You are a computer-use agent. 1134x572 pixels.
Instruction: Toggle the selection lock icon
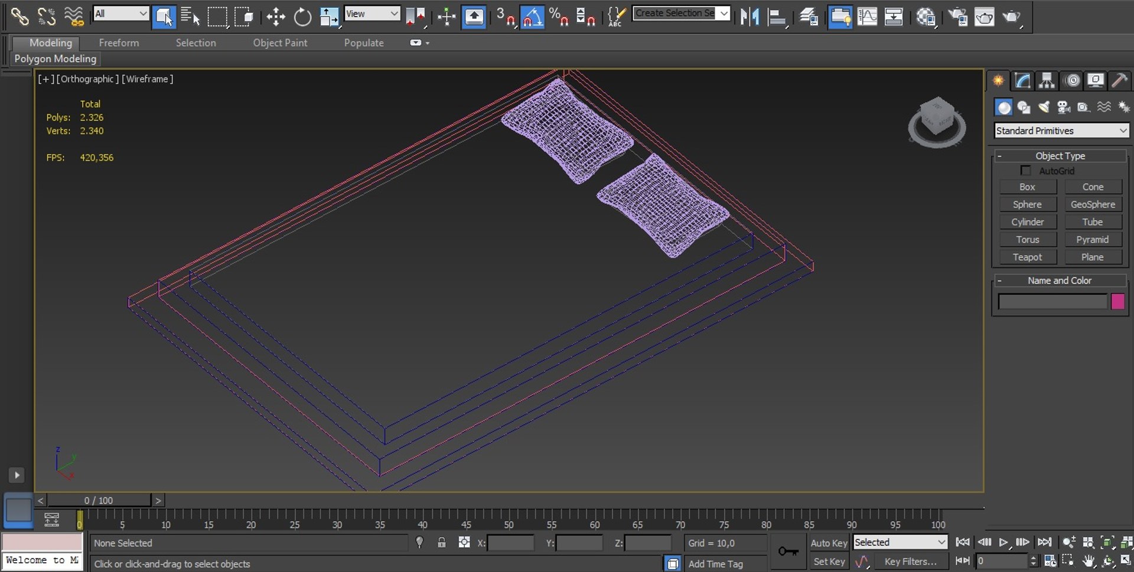[x=441, y=542]
